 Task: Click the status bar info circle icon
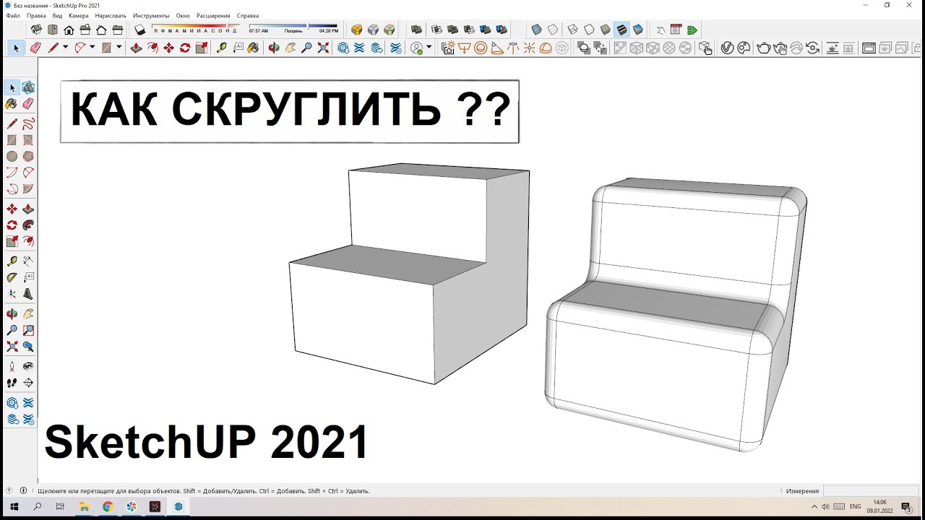[x=23, y=490]
